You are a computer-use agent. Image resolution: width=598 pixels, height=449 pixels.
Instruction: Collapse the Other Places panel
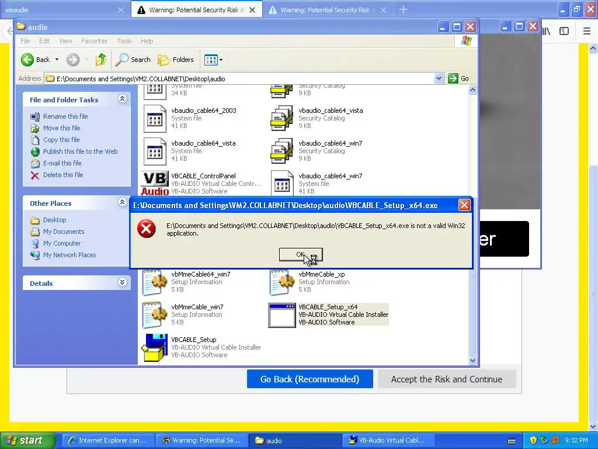pyautogui.click(x=122, y=202)
